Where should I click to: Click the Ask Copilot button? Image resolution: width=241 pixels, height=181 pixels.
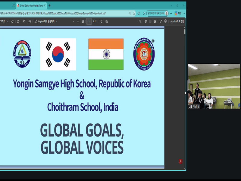[44, 21]
